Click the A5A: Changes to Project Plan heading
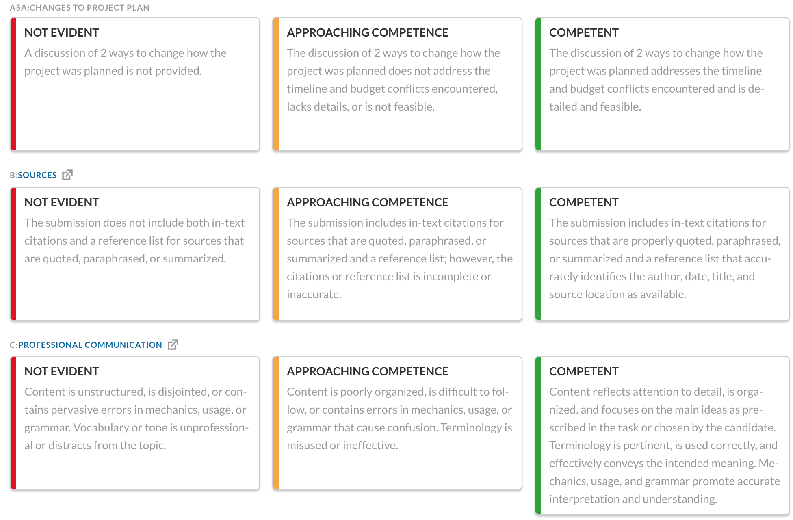This screenshot has height=520, width=793. 80,8
